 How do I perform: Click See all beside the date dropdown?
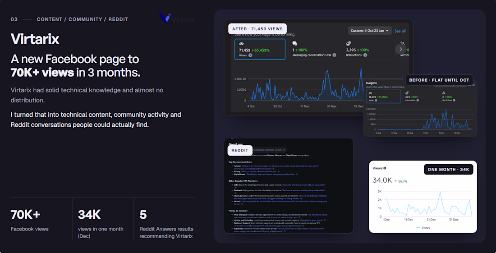pyautogui.click(x=400, y=31)
